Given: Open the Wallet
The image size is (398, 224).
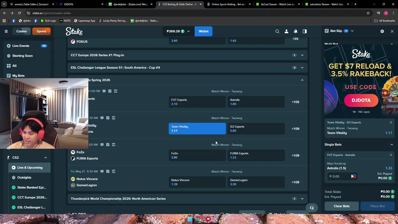Looking at the screenshot, I should click(x=204, y=31).
